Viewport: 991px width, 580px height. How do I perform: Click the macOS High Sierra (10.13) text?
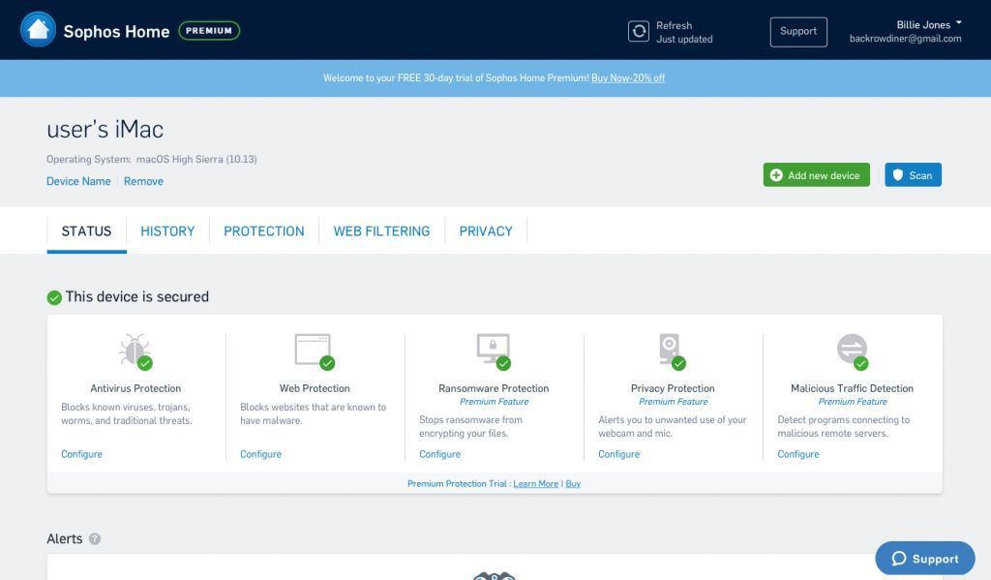[x=196, y=160]
